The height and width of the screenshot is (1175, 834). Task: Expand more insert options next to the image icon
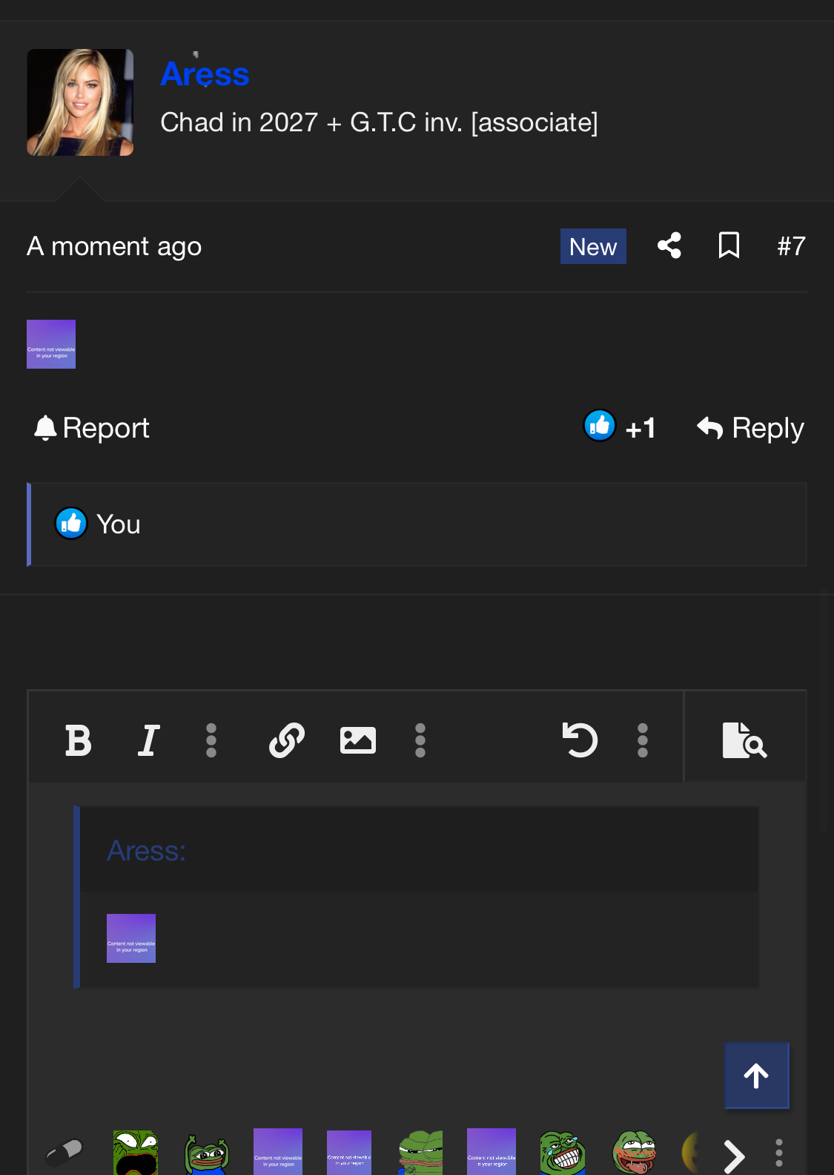420,740
